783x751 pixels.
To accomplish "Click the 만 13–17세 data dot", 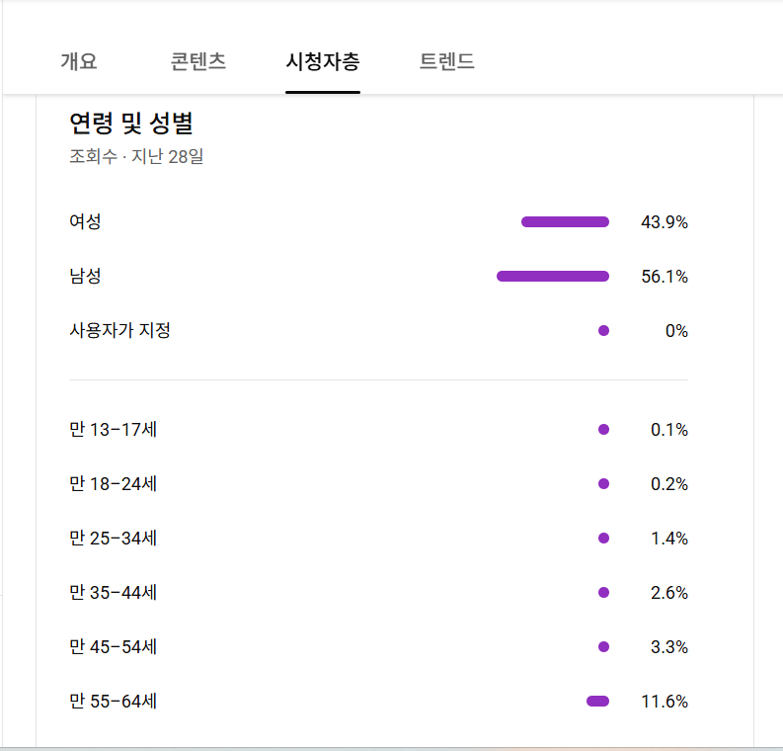I will pyautogui.click(x=603, y=430).
